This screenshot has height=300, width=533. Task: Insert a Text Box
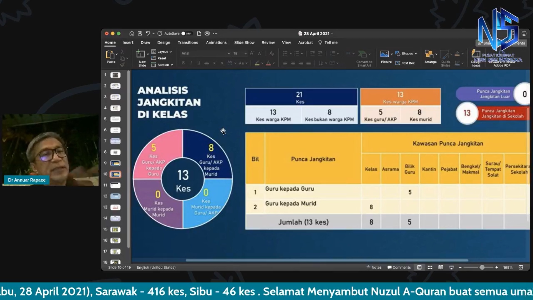405,63
